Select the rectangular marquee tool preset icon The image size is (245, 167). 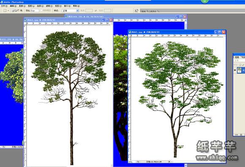coord(5,11)
